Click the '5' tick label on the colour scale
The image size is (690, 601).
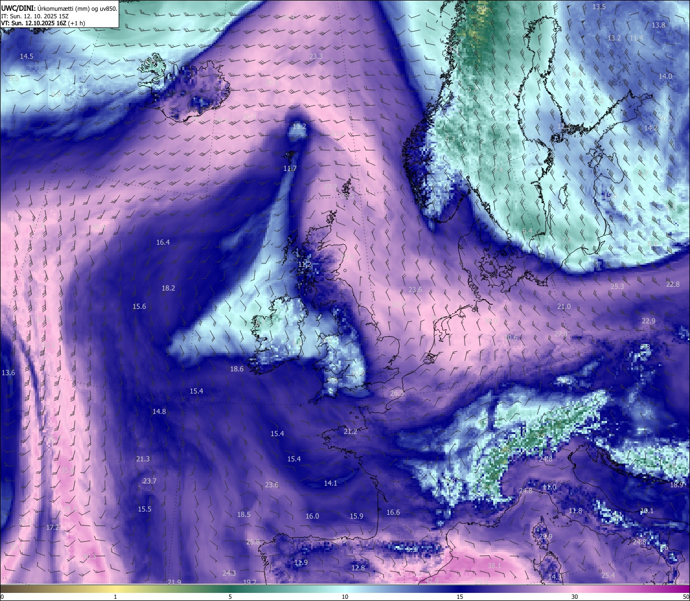coord(230,597)
